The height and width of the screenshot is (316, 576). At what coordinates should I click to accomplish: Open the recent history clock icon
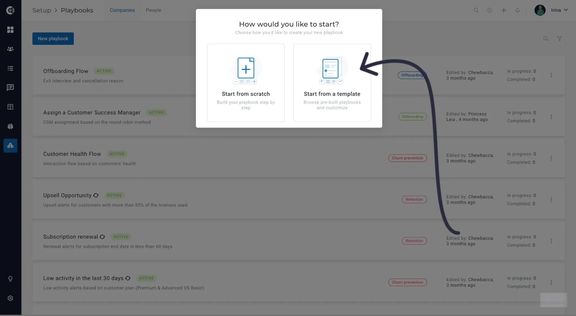click(490, 10)
